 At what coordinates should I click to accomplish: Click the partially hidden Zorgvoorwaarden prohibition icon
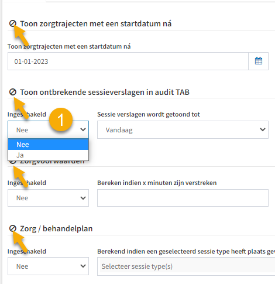coord(13,162)
